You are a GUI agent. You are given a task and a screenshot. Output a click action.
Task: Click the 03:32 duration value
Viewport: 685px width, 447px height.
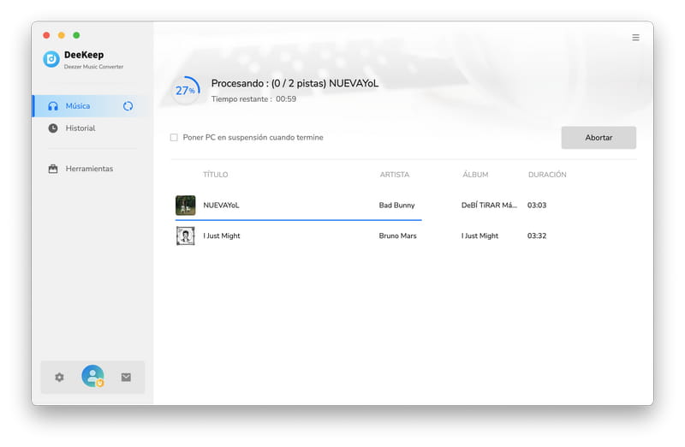[537, 236]
